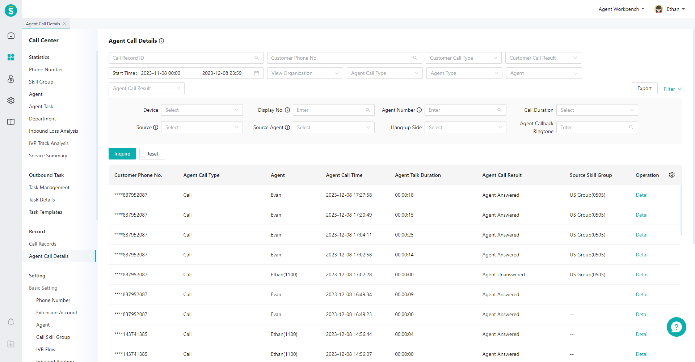Open Extension Account setting
695x362 pixels.
pyautogui.click(x=57, y=312)
